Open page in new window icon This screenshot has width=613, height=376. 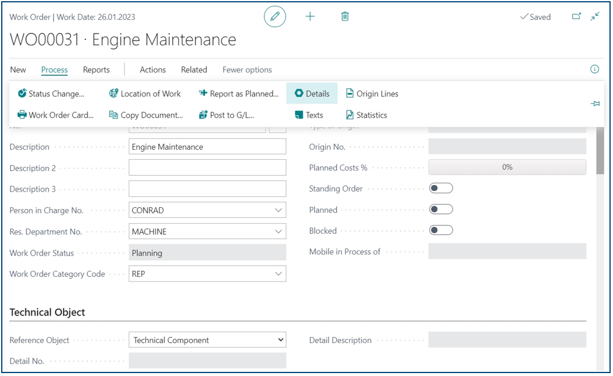coord(576,16)
